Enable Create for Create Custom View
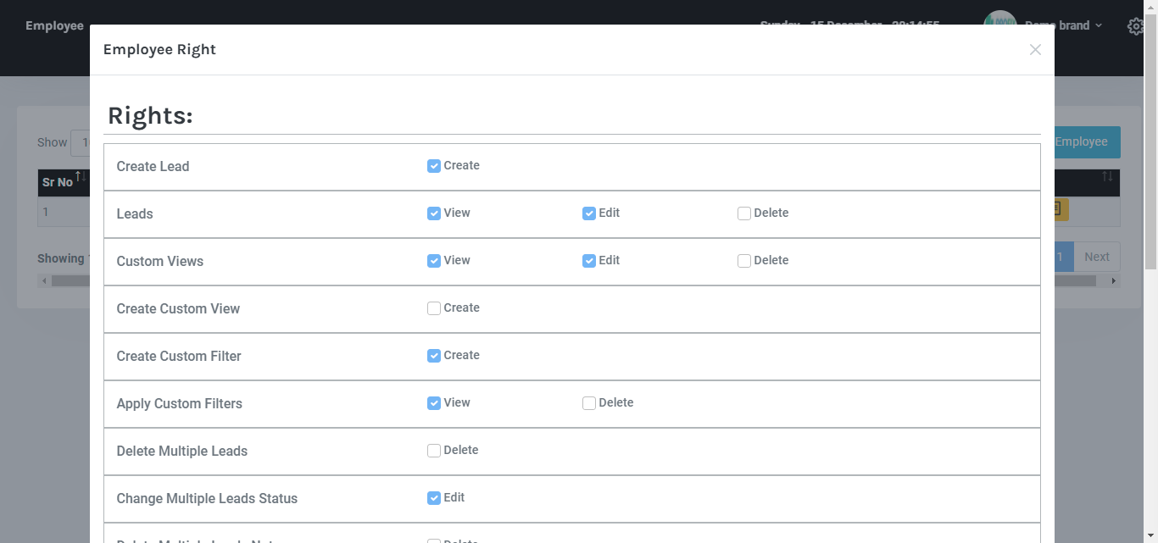 pos(434,308)
